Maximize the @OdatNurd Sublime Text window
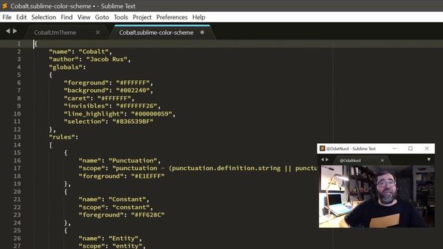Image resolution: width=443 pixels, height=249 pixels. click(410, 148)
